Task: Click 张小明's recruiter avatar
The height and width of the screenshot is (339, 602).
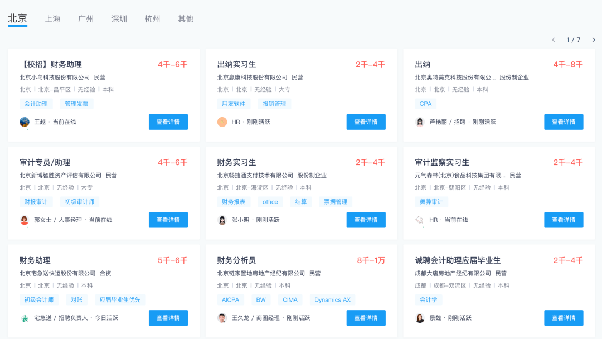Action: (x=222, y=220)
